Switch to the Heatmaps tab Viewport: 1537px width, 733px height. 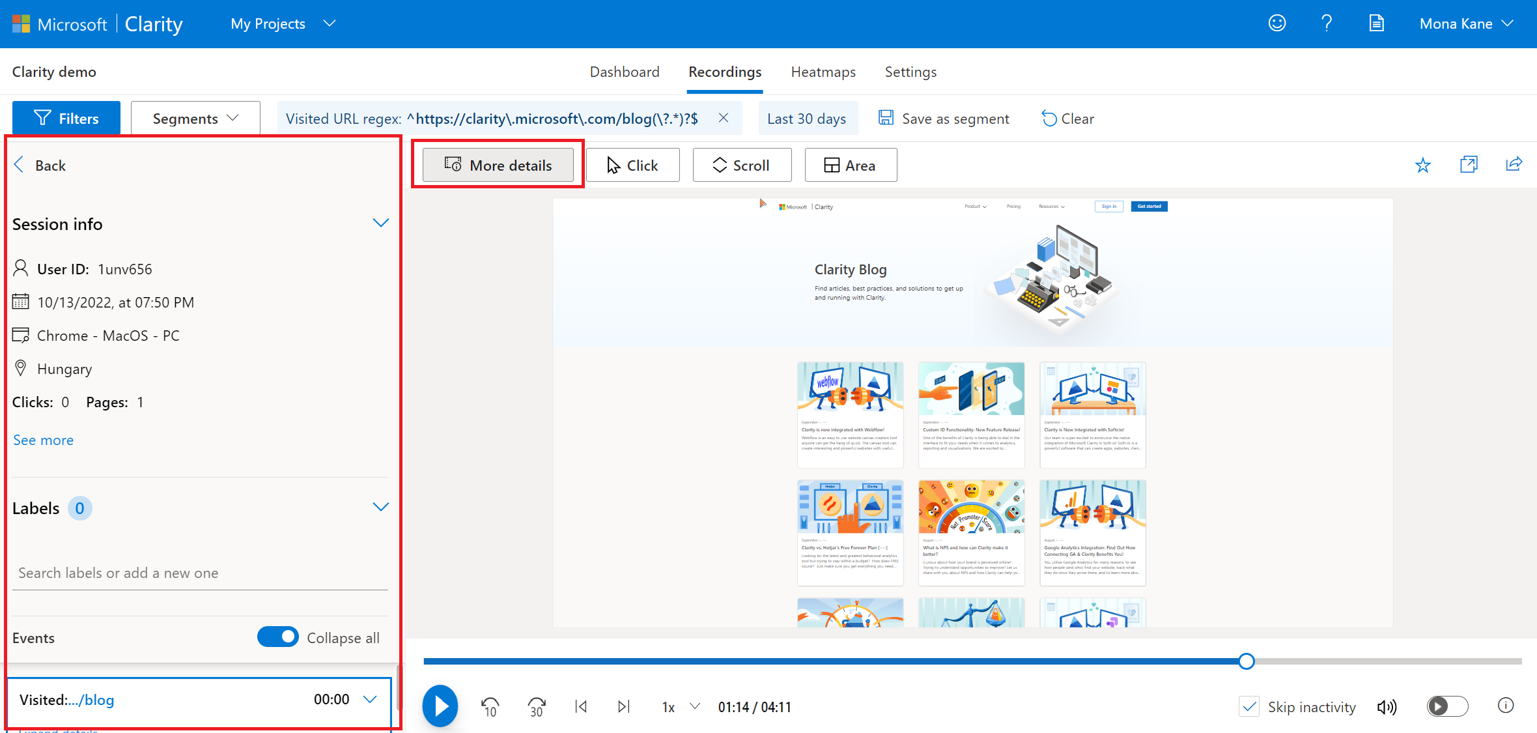tap(823, 72)
